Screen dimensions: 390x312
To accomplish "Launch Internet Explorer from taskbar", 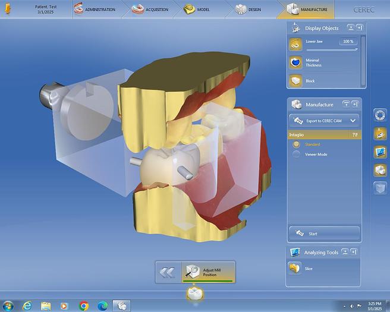I will (27, 305).
